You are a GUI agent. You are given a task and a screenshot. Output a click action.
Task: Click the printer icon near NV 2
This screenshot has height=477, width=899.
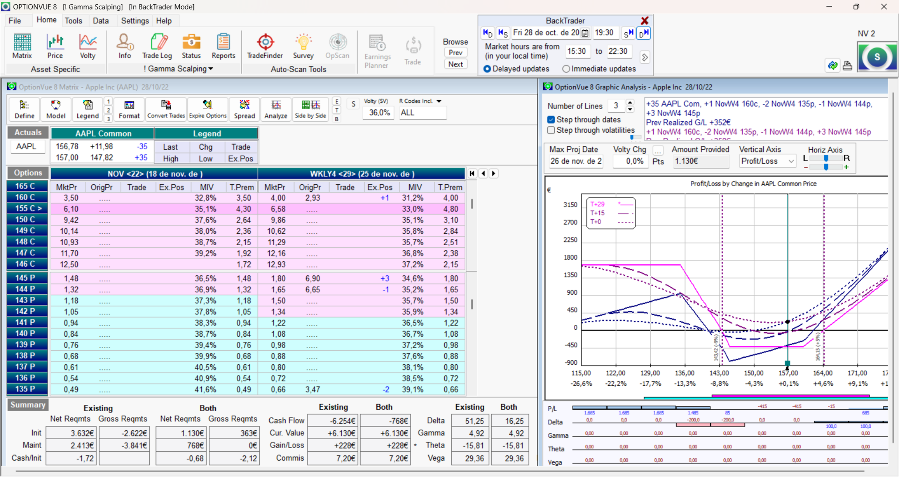(847, 66)
